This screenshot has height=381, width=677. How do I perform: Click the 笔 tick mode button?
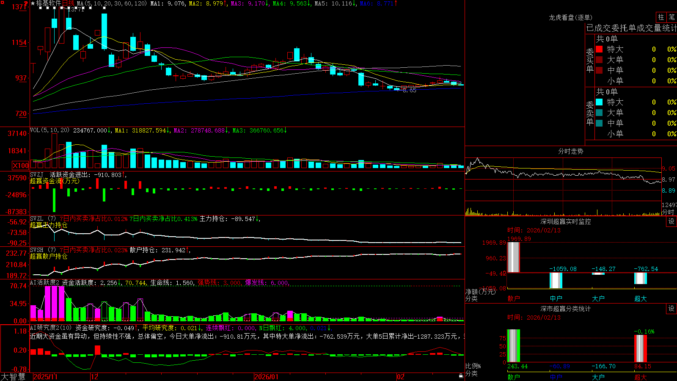[x=672, y=17]
